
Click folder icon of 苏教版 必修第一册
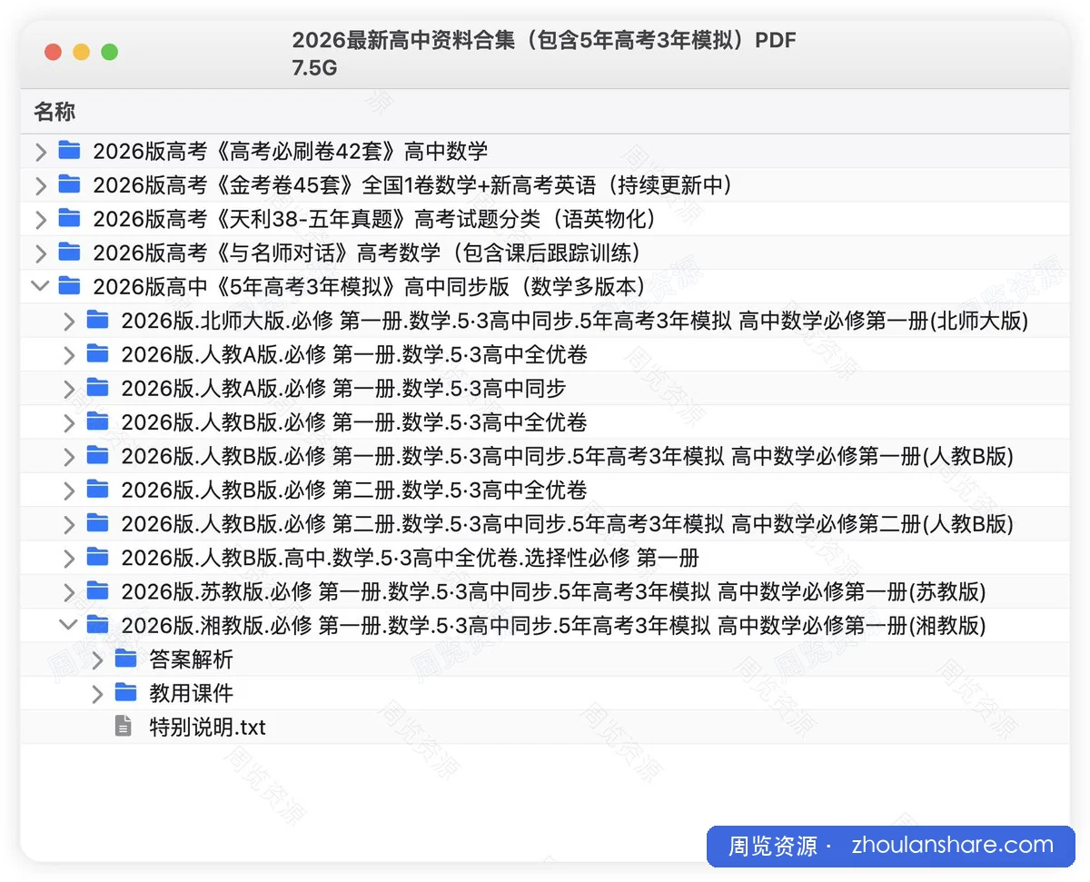[98, 591]
